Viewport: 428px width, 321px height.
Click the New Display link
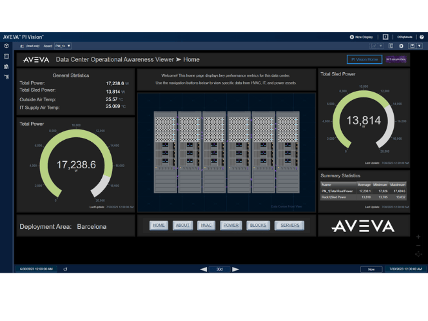tap(364, 37)
